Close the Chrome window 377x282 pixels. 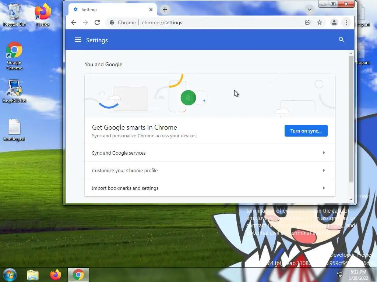[x=346, y=4]
